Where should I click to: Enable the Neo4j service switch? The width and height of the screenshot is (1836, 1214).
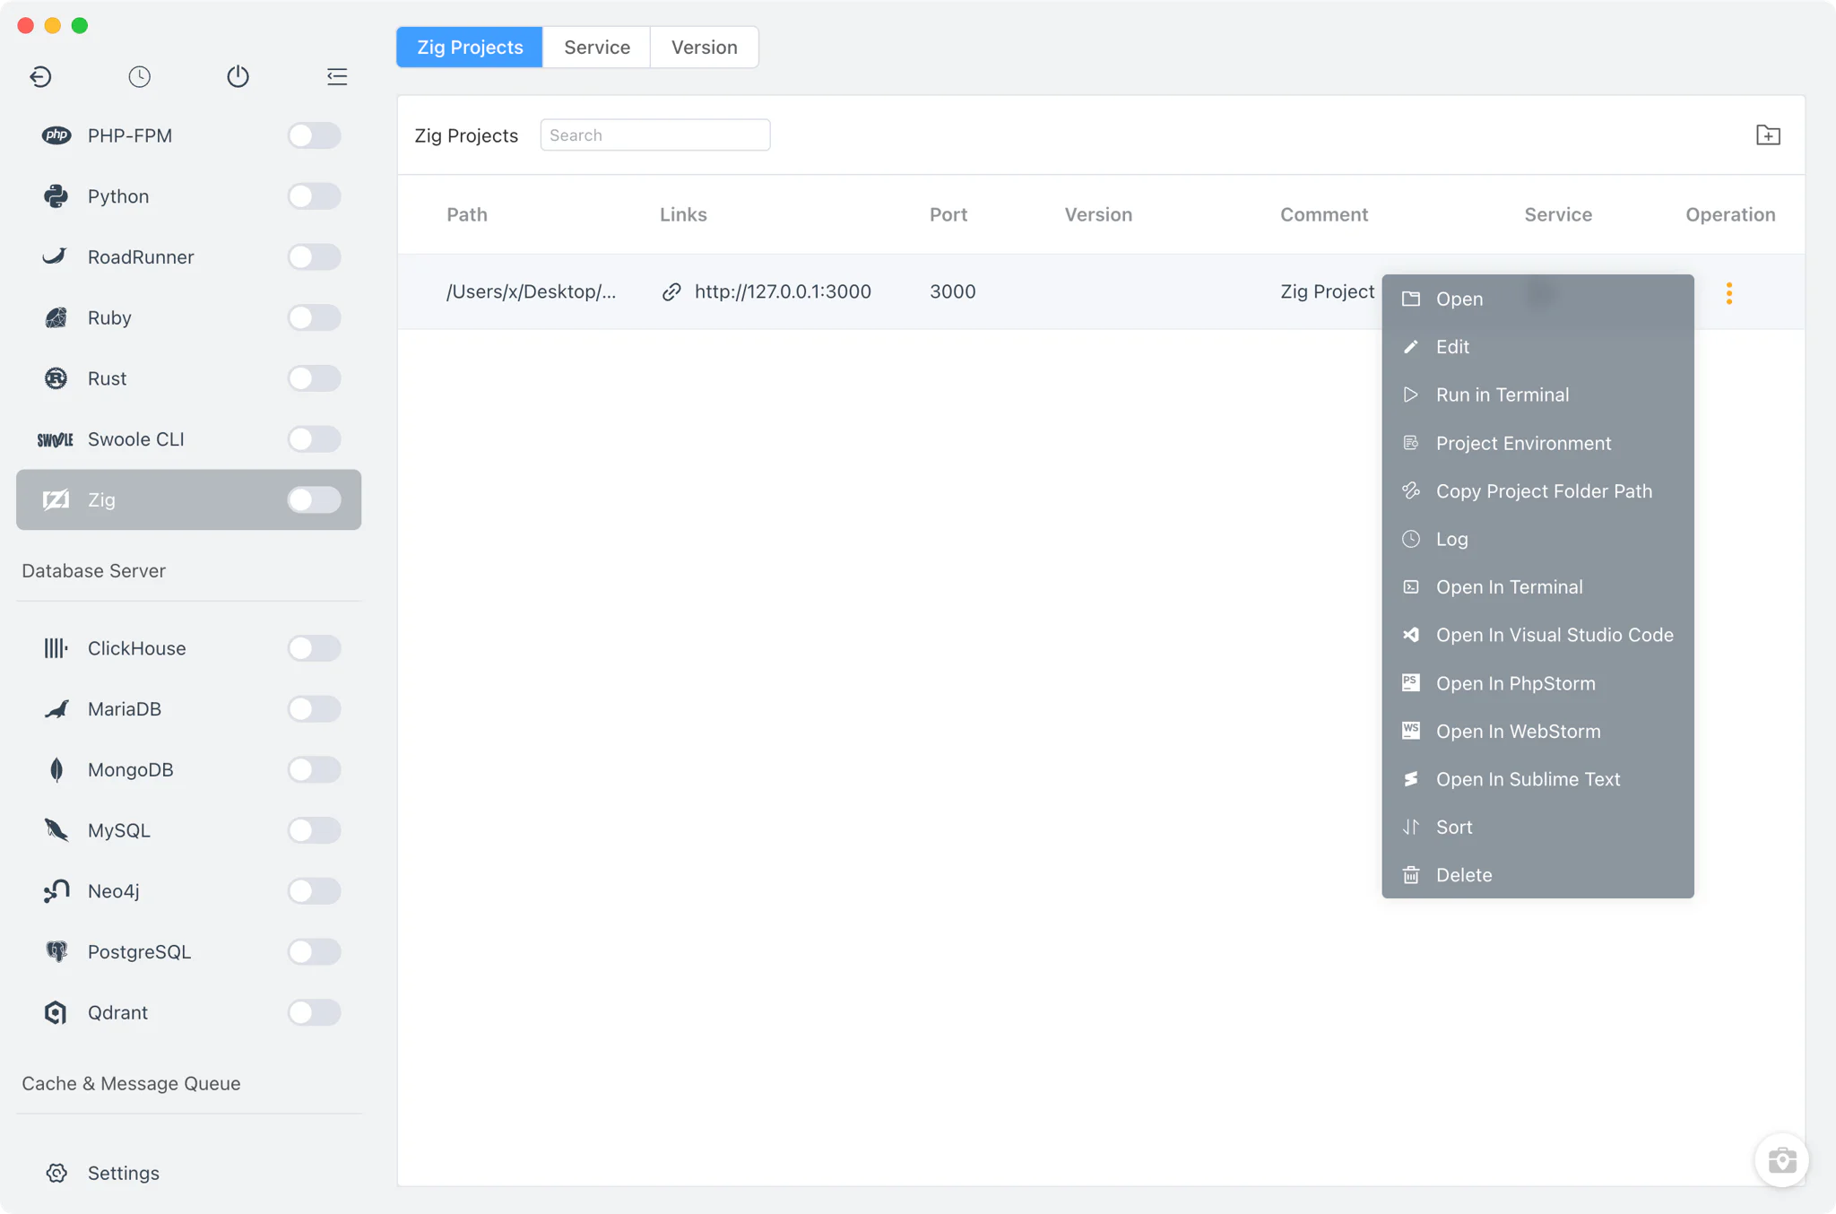point(314,891)
